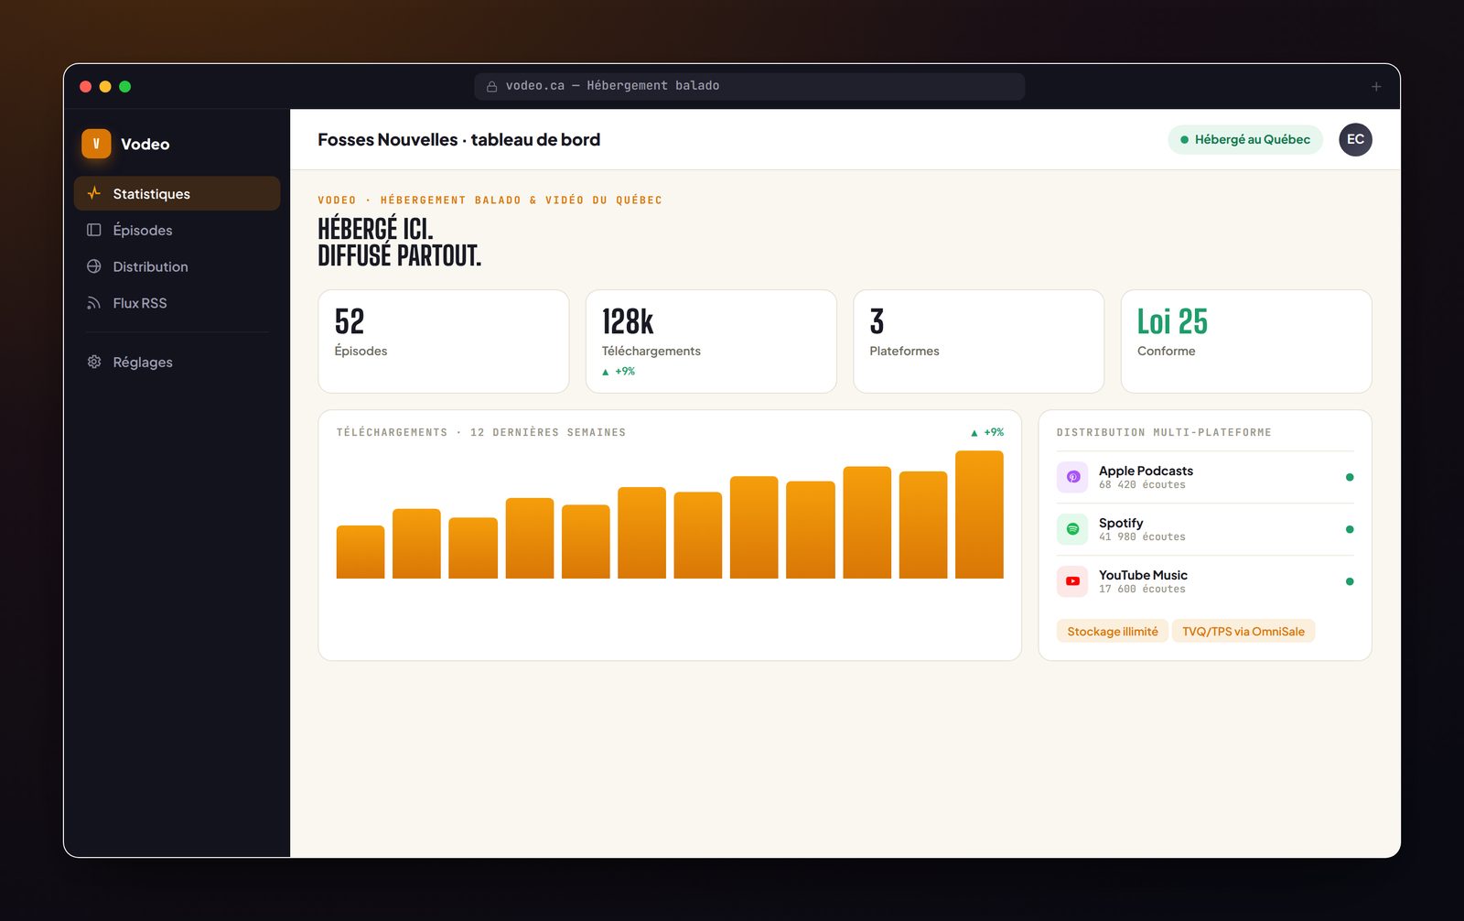
Task: Click the green status dot for YouTube Music
Action: point(1350,581)
